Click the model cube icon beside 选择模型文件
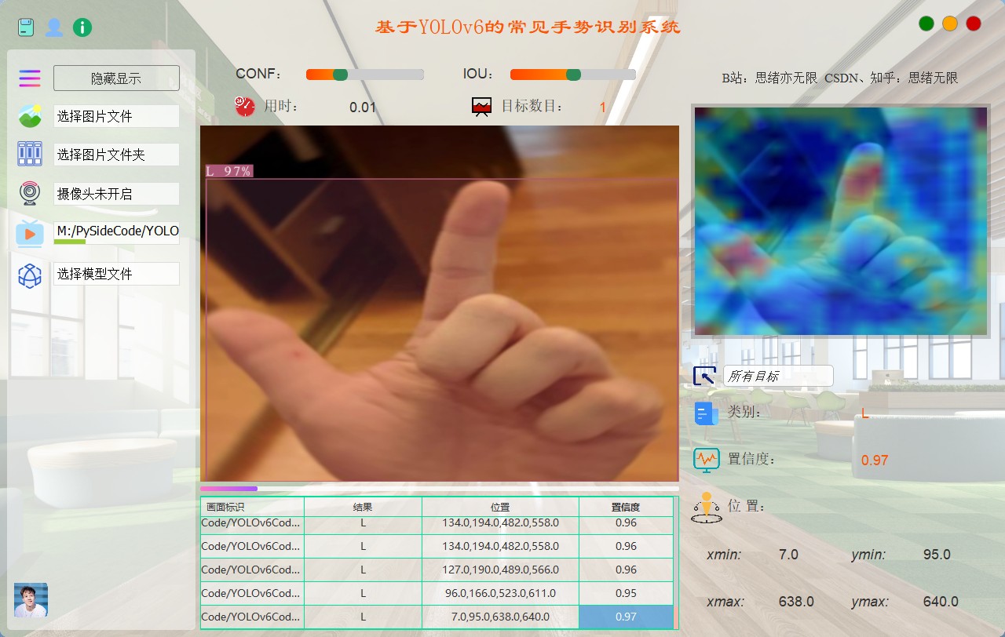The image size is (1005, 637). [x=30, y=275]
